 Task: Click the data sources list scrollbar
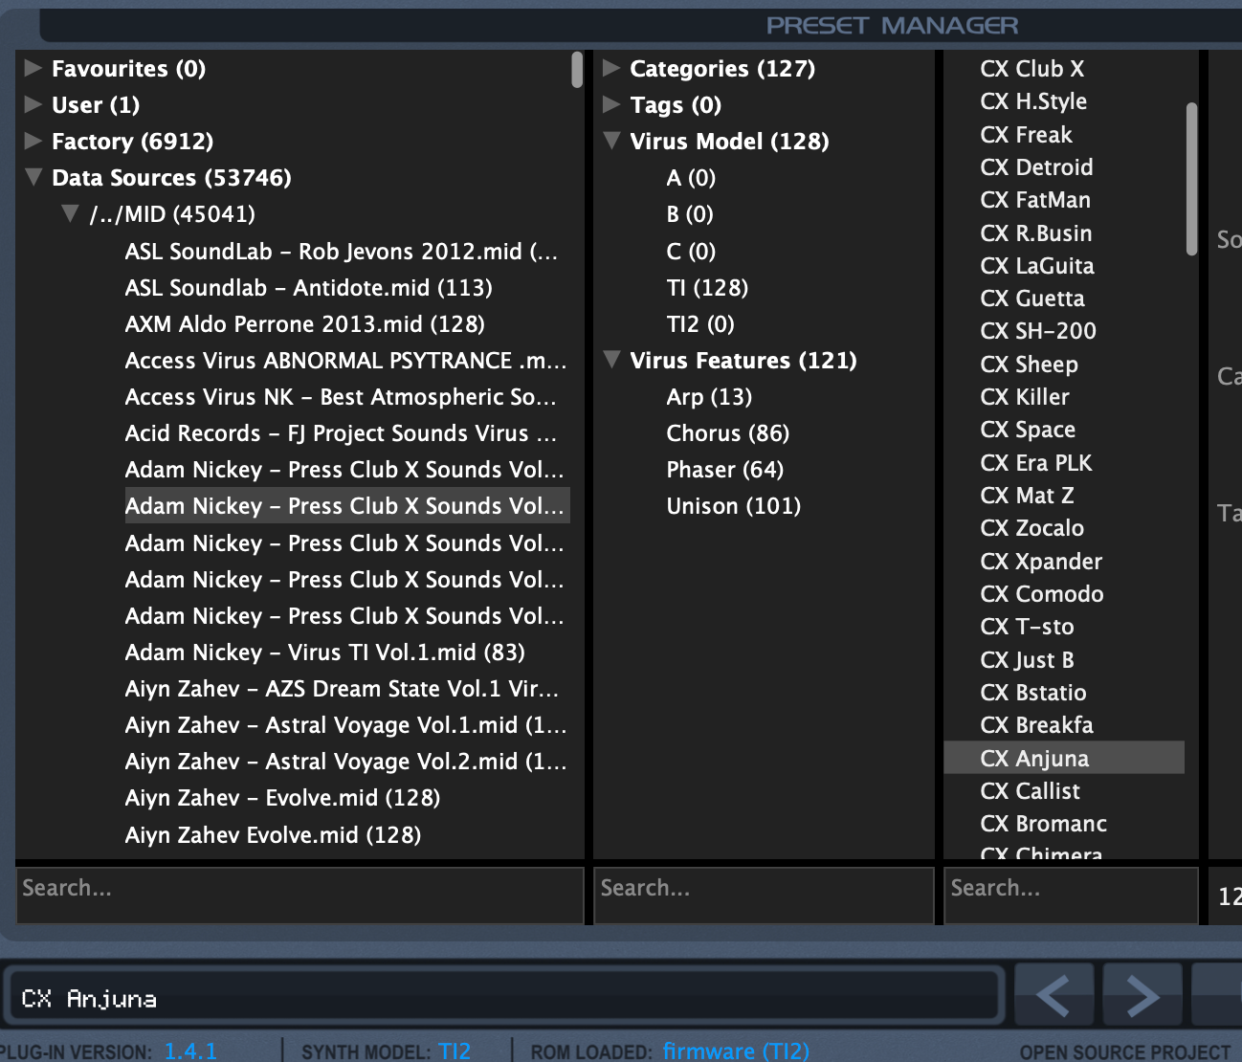click(x=577, y=70)
